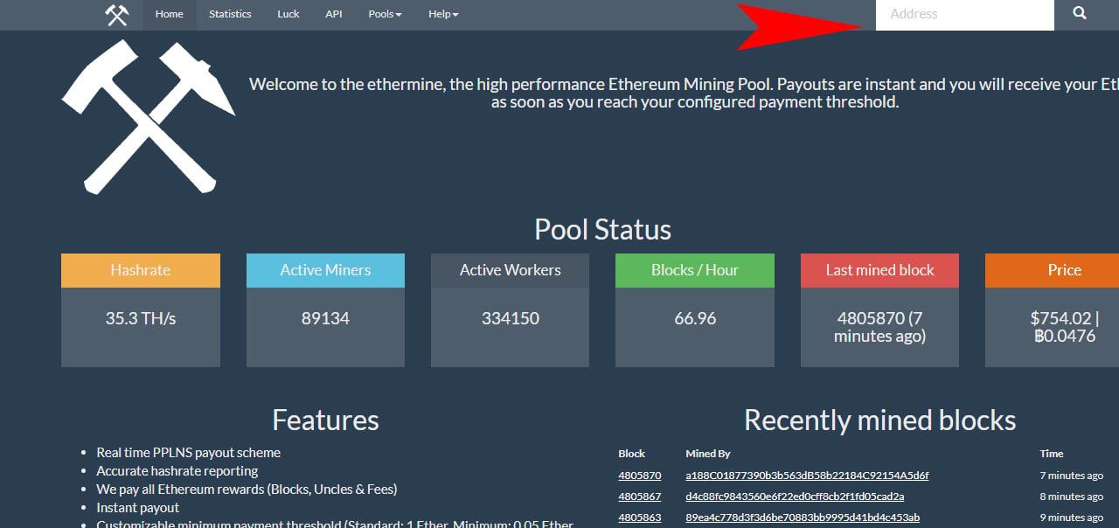This screenshot has height=528, width=1119.
Task: Open miner address starting a188C01877
Action: (x=807, y=476)
